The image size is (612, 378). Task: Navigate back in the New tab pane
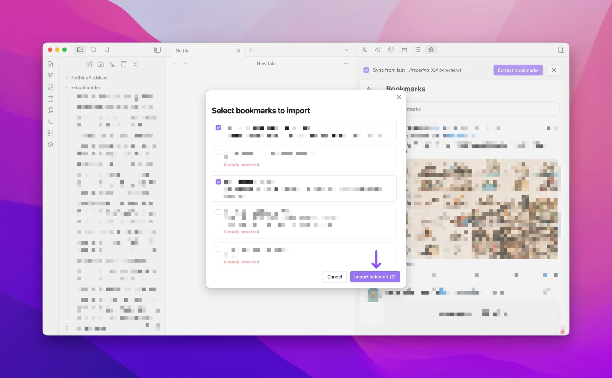point(175,64)
